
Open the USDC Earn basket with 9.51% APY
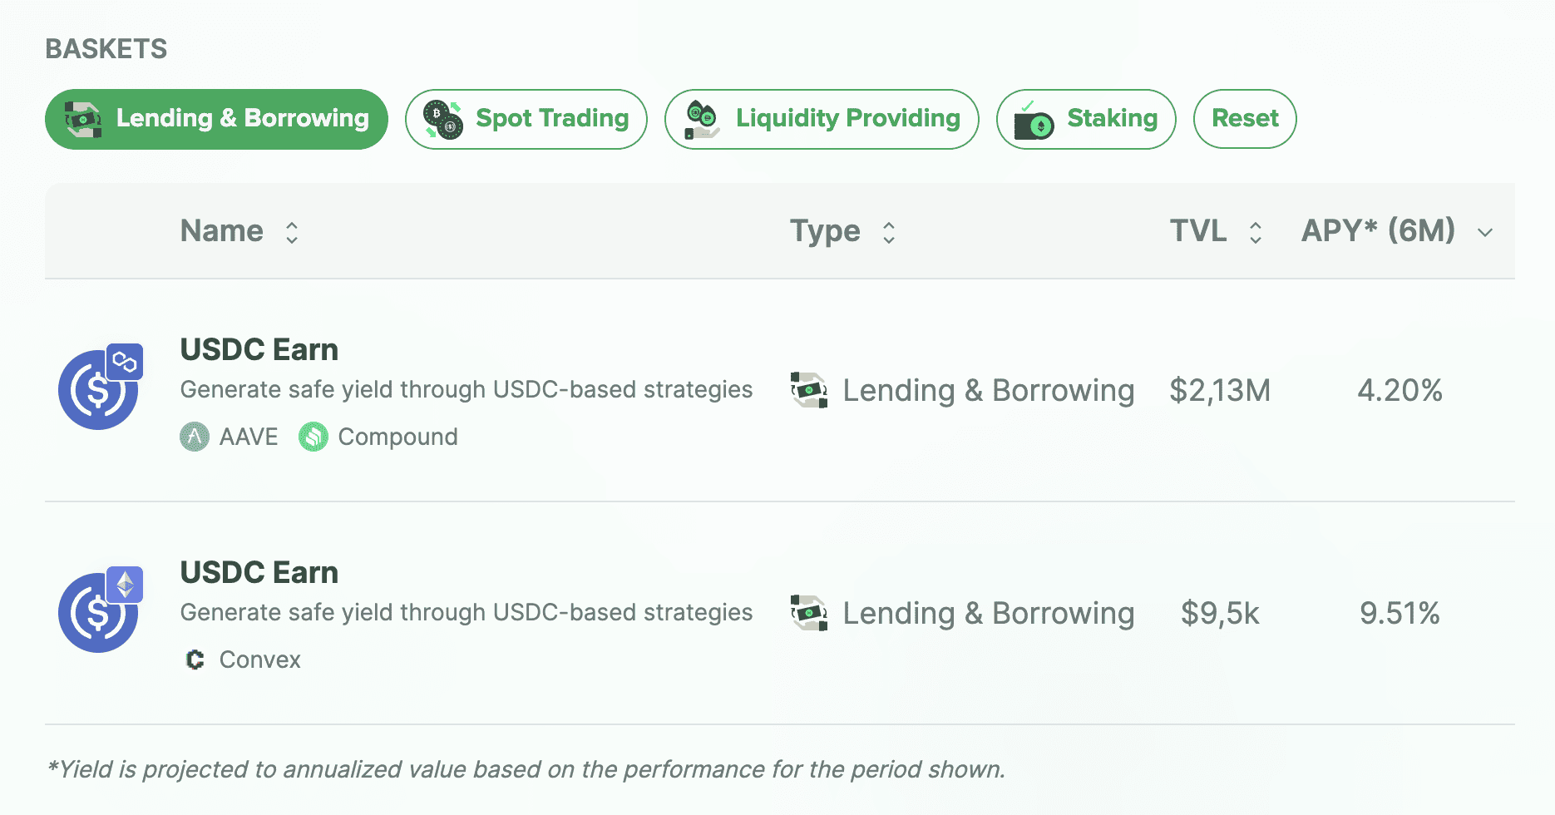point(259,572)
